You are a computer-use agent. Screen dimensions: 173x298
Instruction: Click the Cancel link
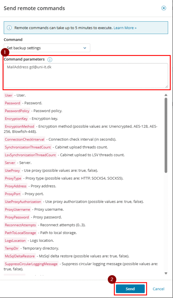[x=158, y=289]
